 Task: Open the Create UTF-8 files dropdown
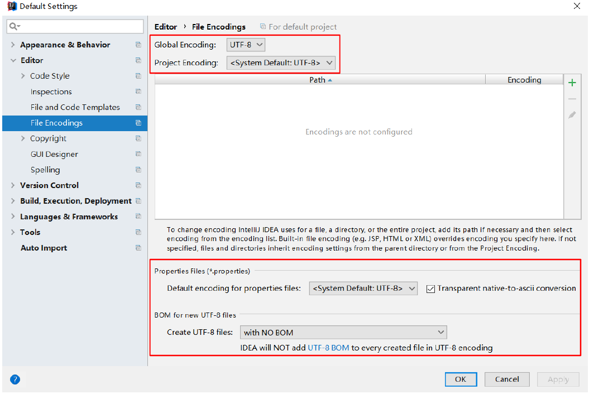pyautogui.click(x=343, y=333)
